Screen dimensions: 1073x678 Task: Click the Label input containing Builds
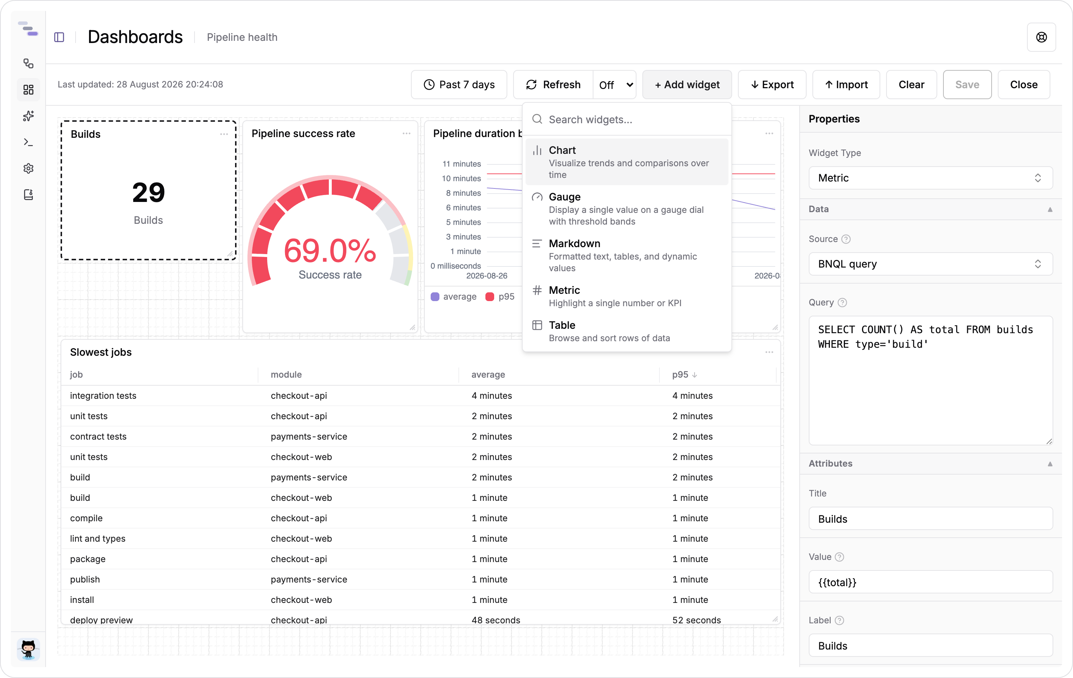[x=930, y=646]
